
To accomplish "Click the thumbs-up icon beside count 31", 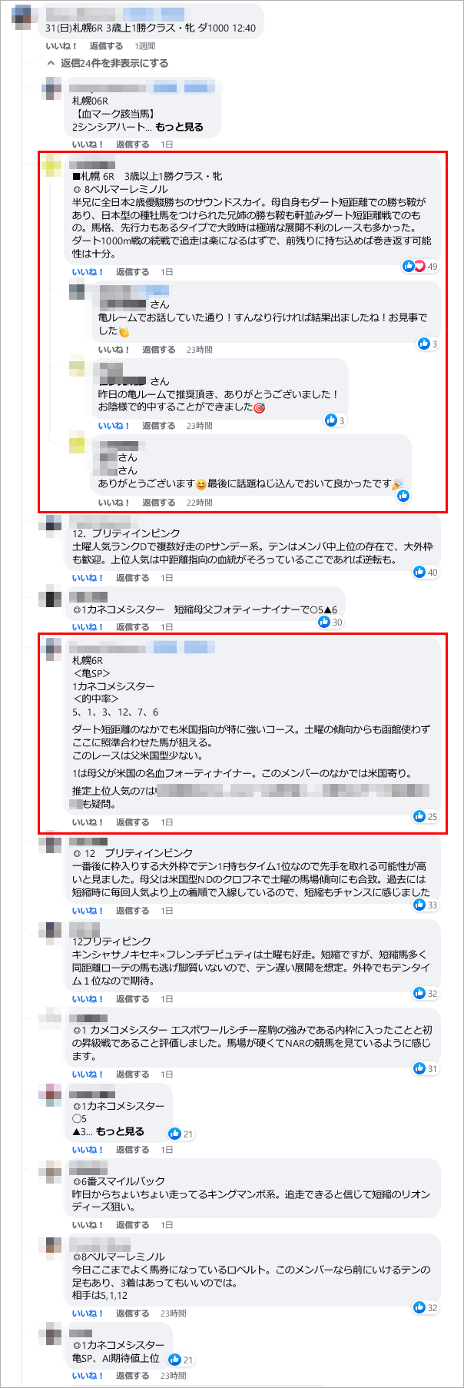I will pyautogui.click(x=419, y=1068).
